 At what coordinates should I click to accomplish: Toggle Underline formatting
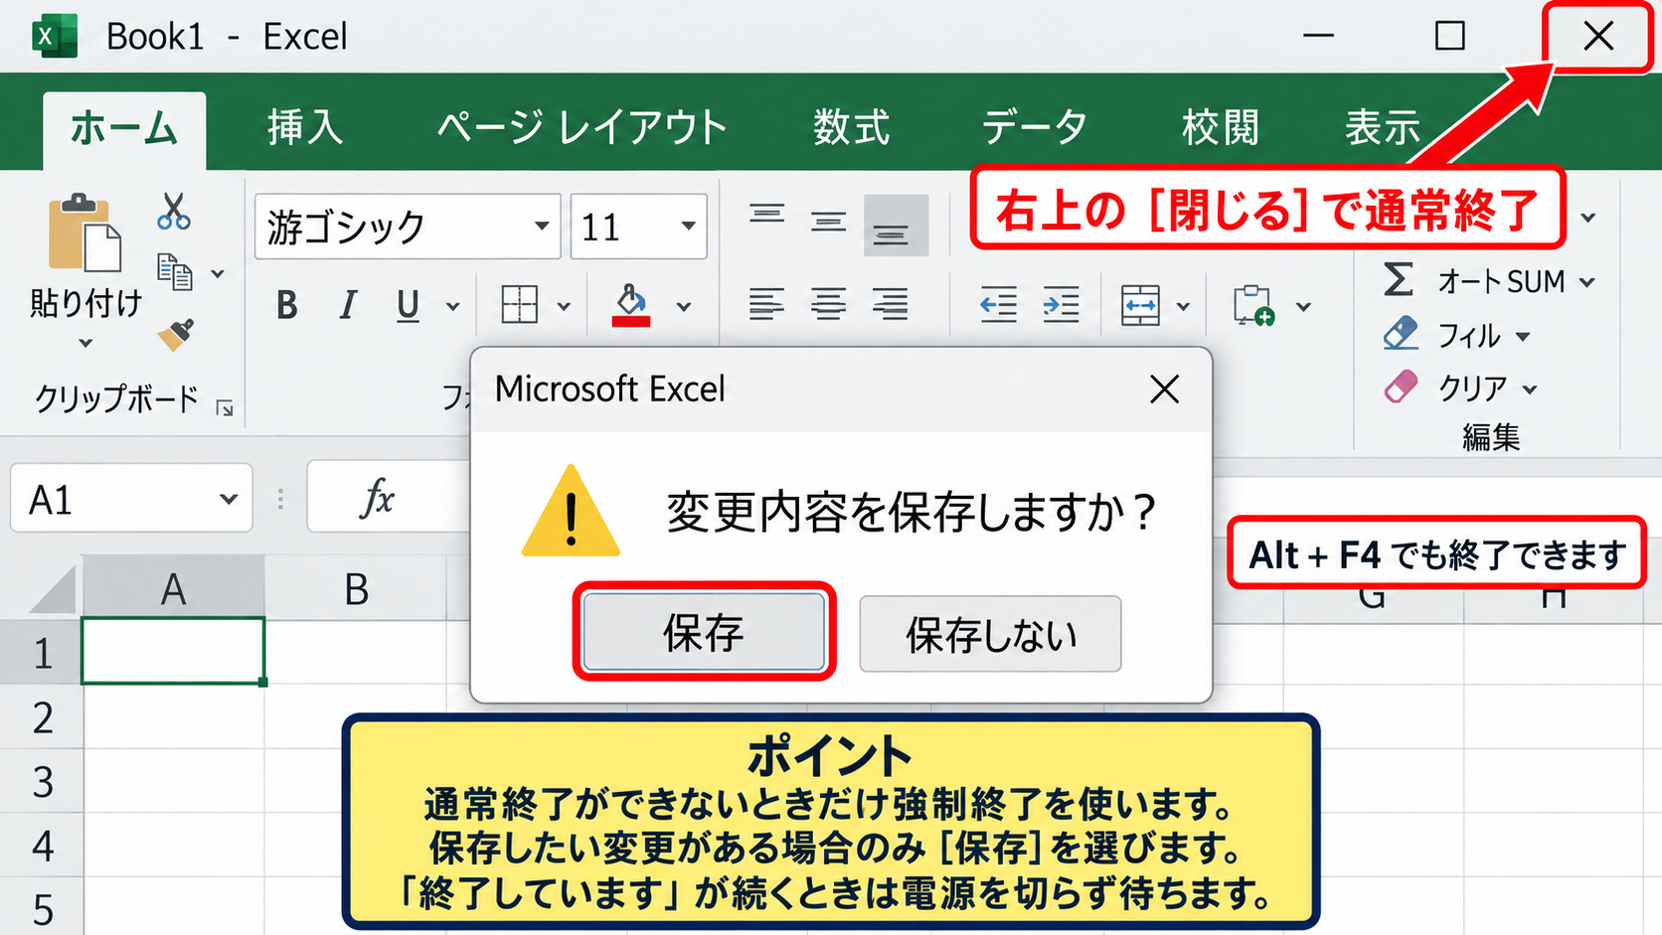408,305
